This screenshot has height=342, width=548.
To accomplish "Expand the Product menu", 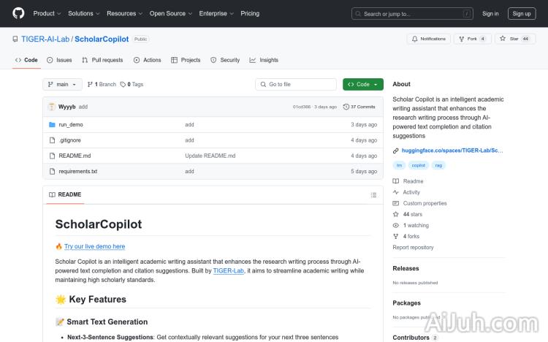I will coord(47,13).
